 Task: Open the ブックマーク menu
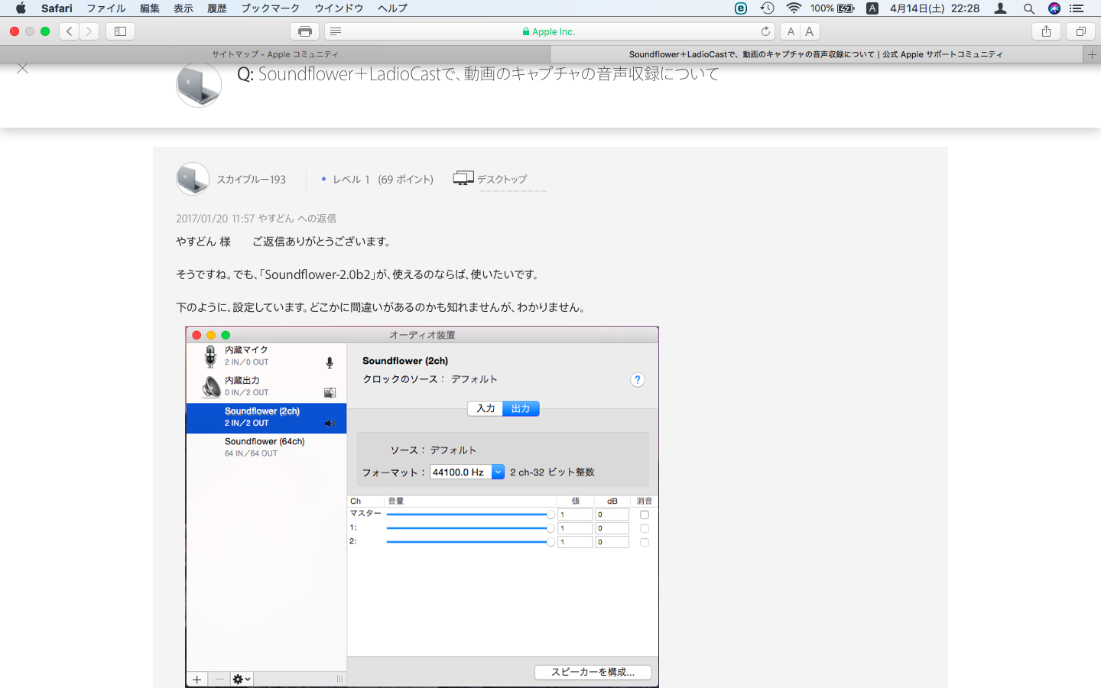tap(270, 8)
